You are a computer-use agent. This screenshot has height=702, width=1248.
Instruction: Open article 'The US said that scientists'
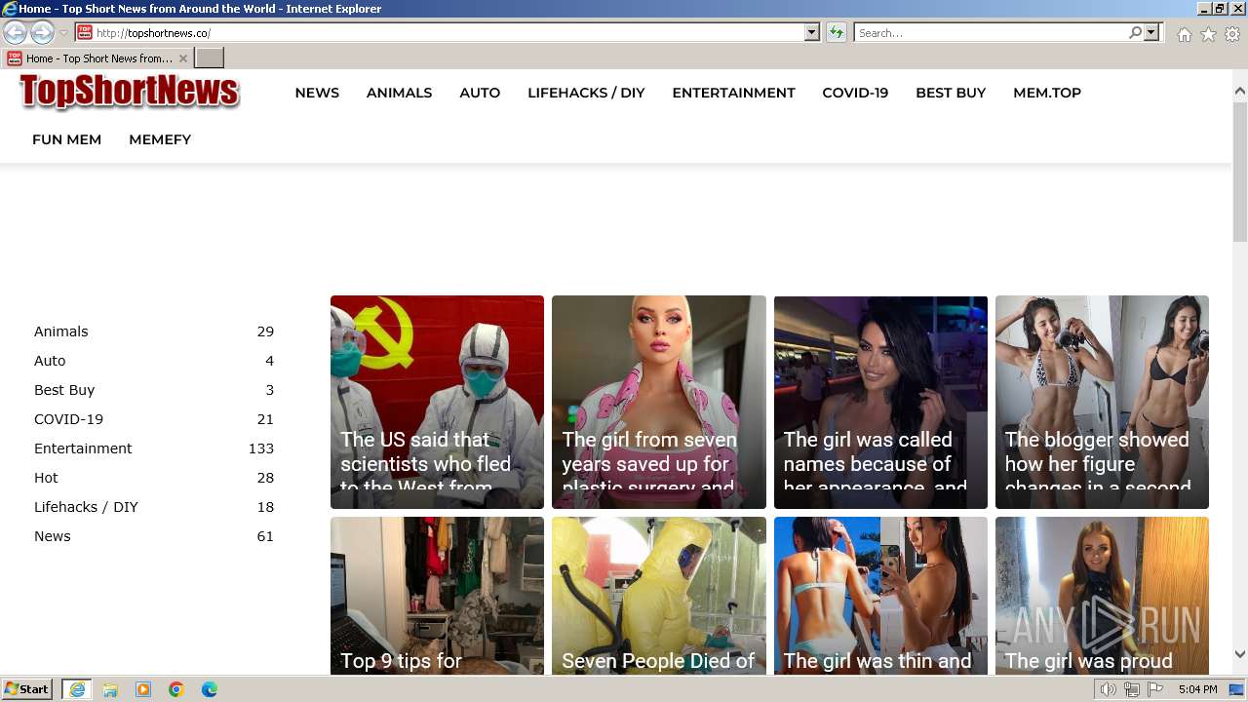click(437, 402)
